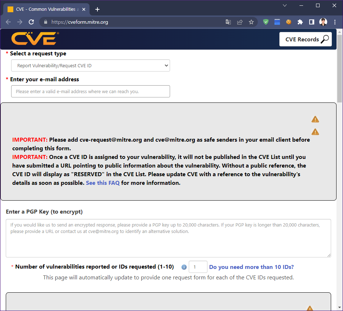Select the CVE - Common Vulnerabilities tab

46,9
